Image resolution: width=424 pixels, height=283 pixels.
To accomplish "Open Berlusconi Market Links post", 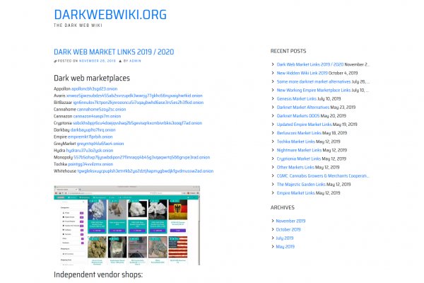I will [299, 133].
